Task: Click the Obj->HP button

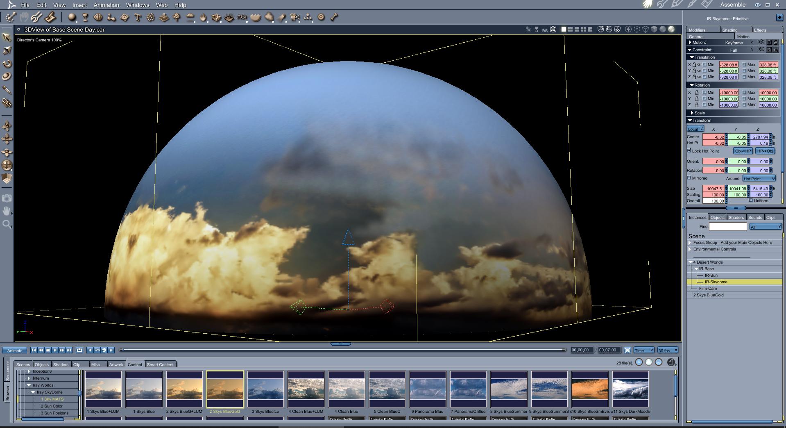Action: pyautogui.click(x=743, y=151)
